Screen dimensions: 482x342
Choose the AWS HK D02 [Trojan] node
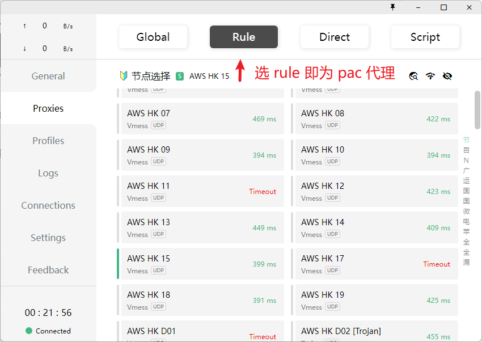377,331
